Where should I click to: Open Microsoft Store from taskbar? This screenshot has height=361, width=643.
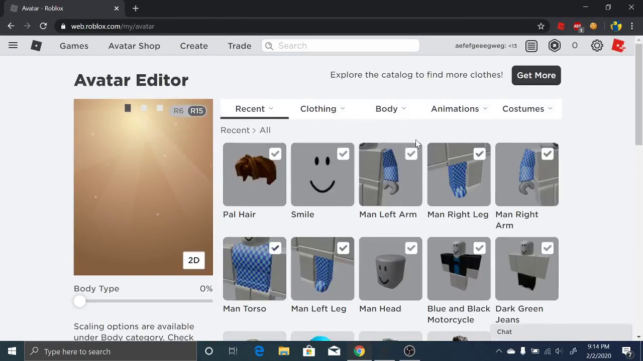point(309,351)
